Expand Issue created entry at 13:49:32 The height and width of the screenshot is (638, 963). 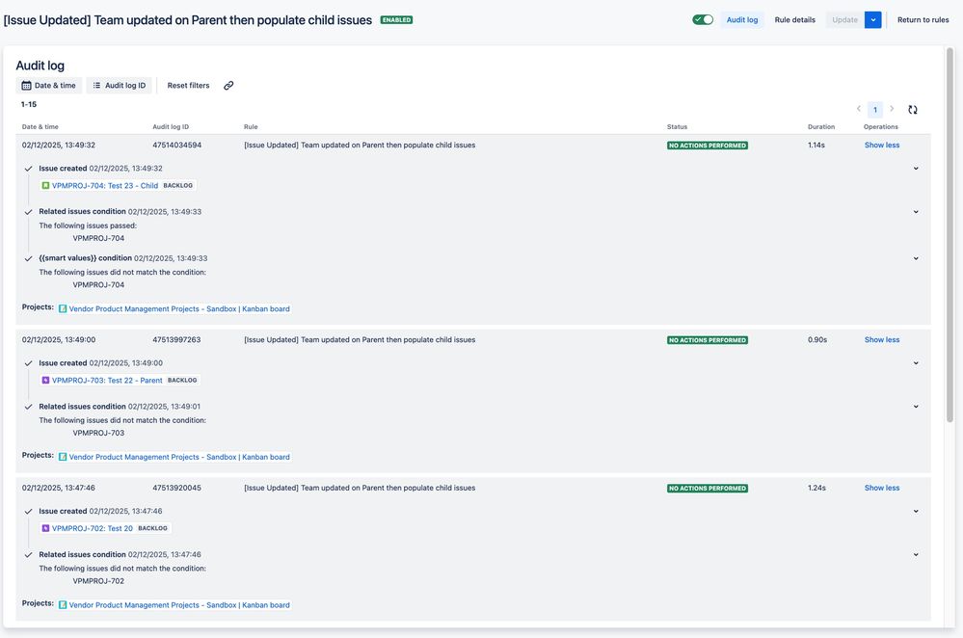point(916,169)
